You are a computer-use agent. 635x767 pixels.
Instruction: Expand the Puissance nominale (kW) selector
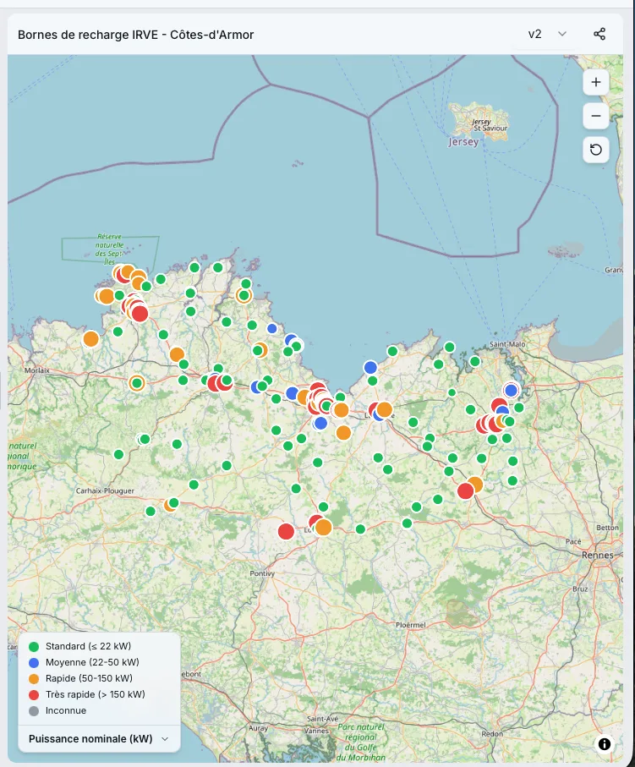[x=98, y=738]
